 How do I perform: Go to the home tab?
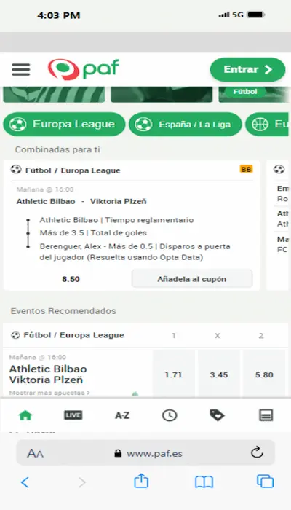coord(25,415)
